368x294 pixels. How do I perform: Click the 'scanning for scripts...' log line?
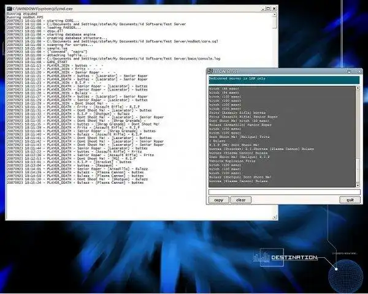point(50,45)
